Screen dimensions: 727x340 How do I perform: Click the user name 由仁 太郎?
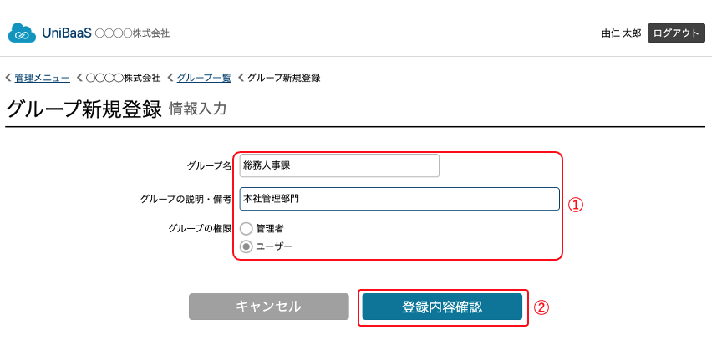pyautogui.click(x=621, y=33)
